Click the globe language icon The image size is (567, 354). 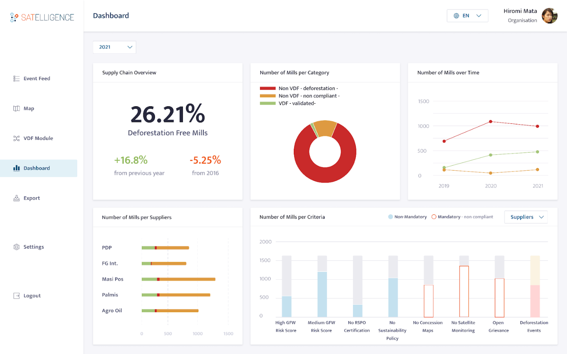tap(456, 16)
